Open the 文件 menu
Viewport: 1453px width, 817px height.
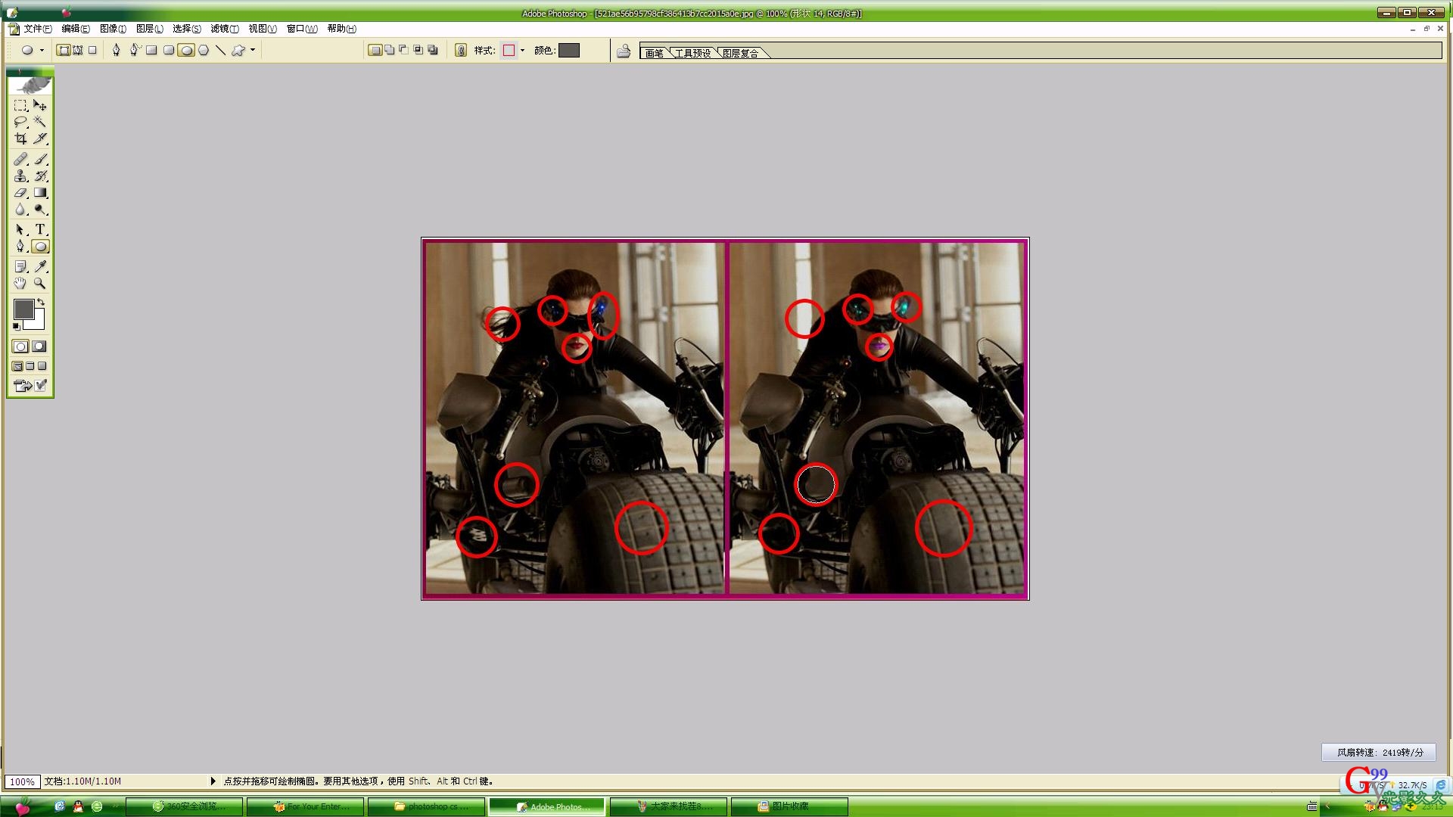38,29
